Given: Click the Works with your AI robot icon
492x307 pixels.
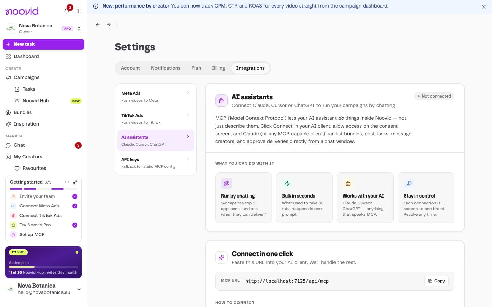Looking at the screenshot, I should [348, 184].
